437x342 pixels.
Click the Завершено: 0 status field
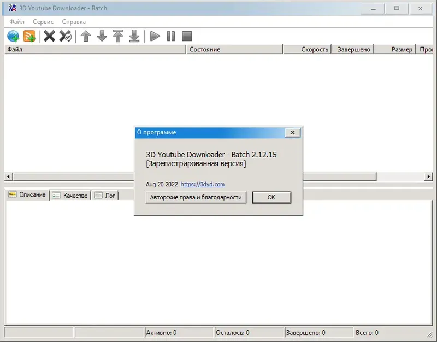(319, 333)
